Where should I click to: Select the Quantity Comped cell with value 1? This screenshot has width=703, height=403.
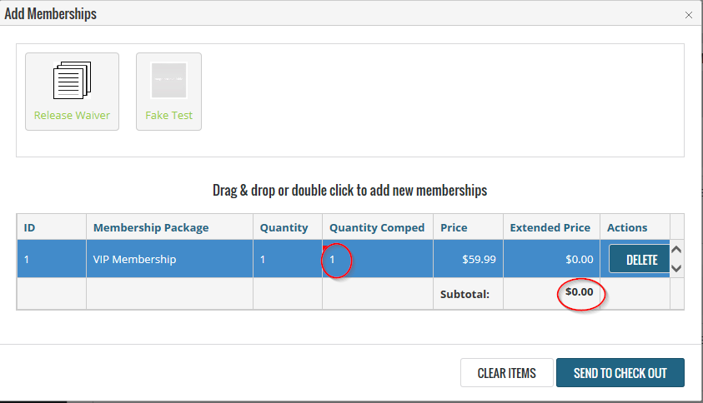tap(378, 259)
